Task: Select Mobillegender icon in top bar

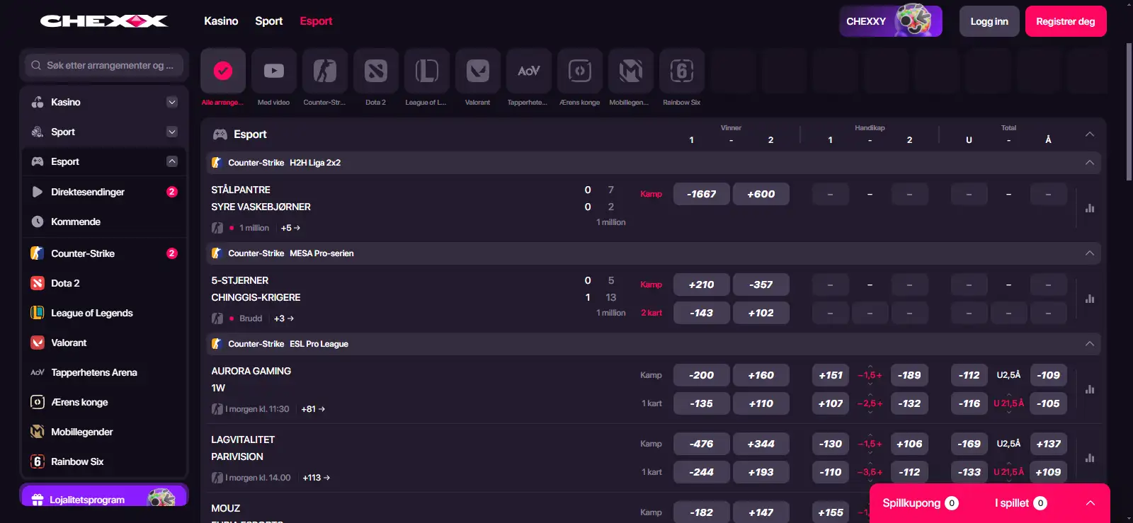Action: pyautogui.click(x=631, y=71)
